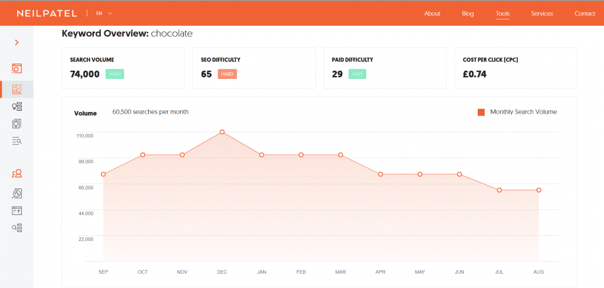Viewport: 604px width, 288px height.
Task: Open the Services page link
Action: [542, 14]
